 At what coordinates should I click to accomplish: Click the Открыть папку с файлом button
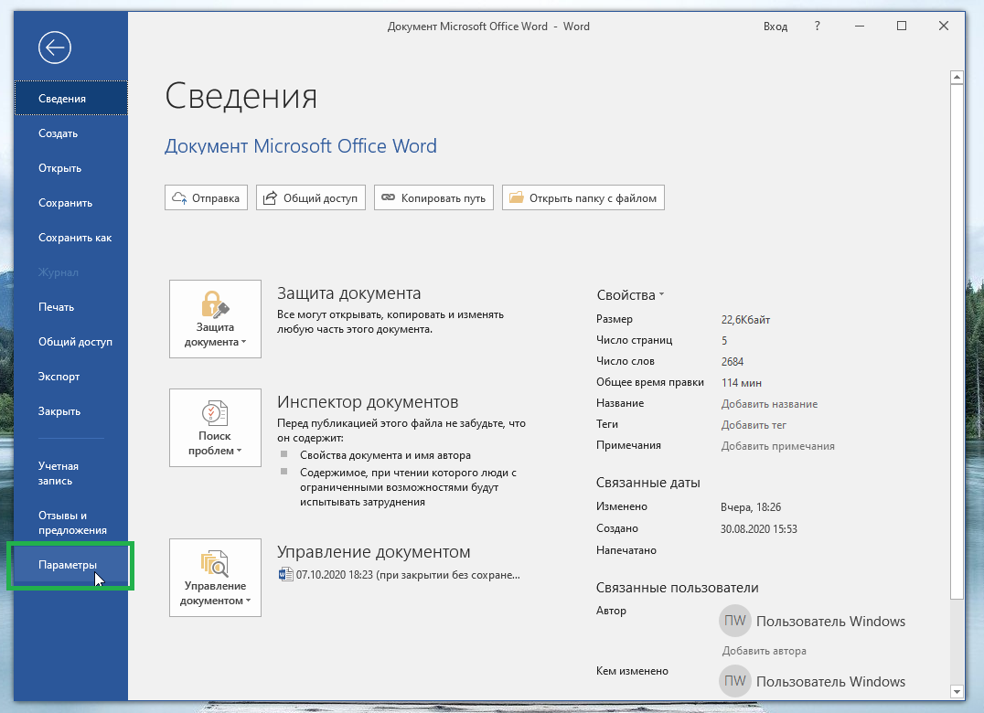pos(583,197)
